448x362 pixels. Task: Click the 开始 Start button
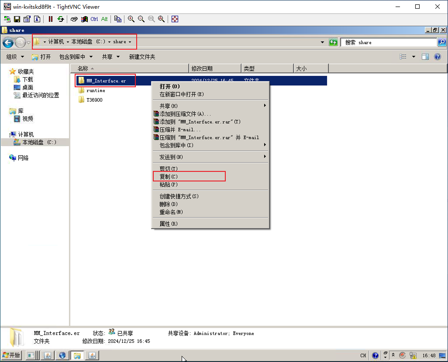11,355
